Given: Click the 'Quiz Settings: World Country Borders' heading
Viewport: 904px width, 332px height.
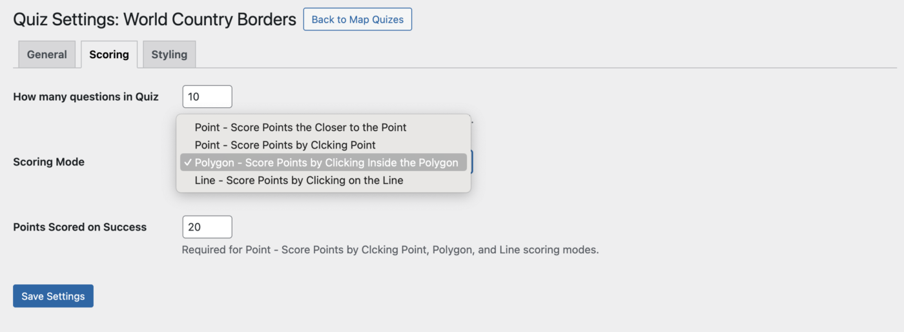Looking at the screenshot, I should click(x=154, y=19).
